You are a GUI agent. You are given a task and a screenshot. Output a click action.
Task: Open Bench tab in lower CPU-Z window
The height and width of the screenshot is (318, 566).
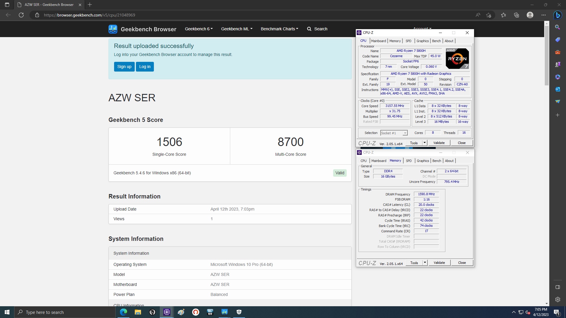tap(437, 161)
